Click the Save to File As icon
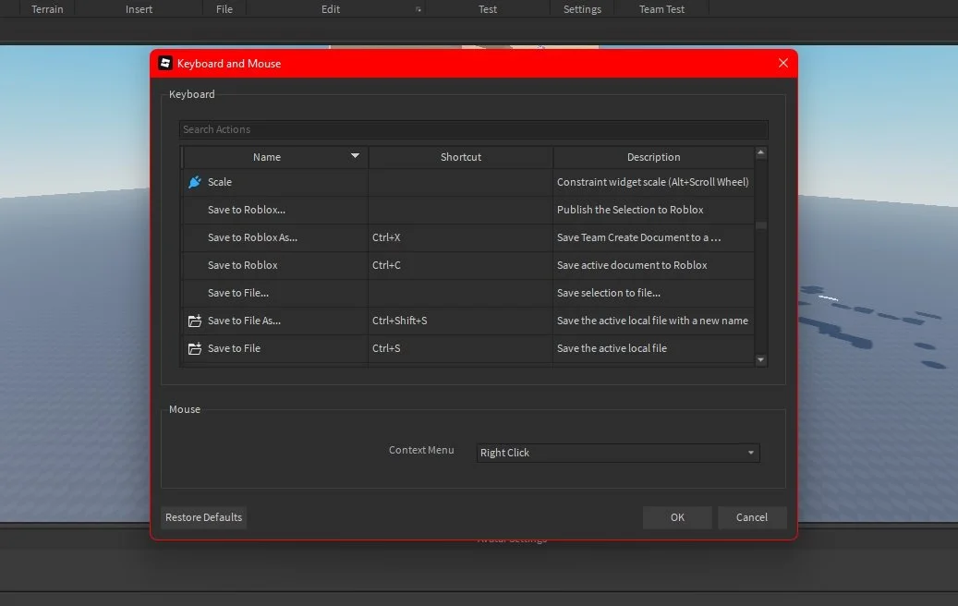 195,321
